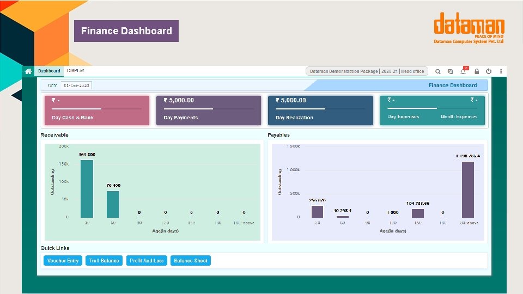523x294 pixels.
Task: Switch to the Dashboard tab
Action: [x=49, y=71]
